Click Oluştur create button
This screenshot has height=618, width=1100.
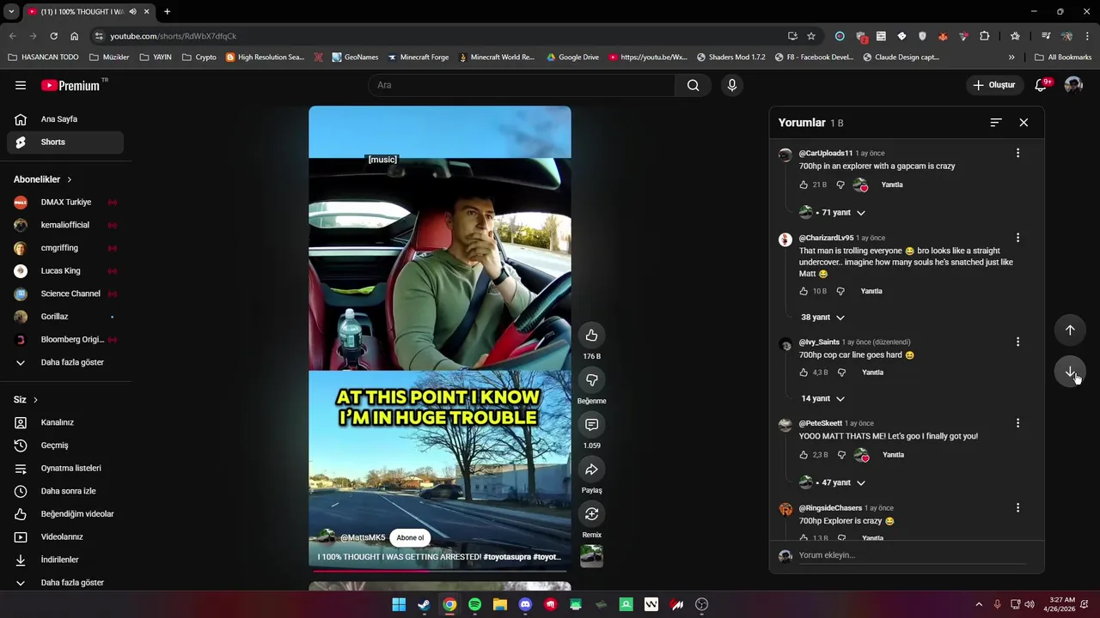pyautogui.click(x=993, y=85)
